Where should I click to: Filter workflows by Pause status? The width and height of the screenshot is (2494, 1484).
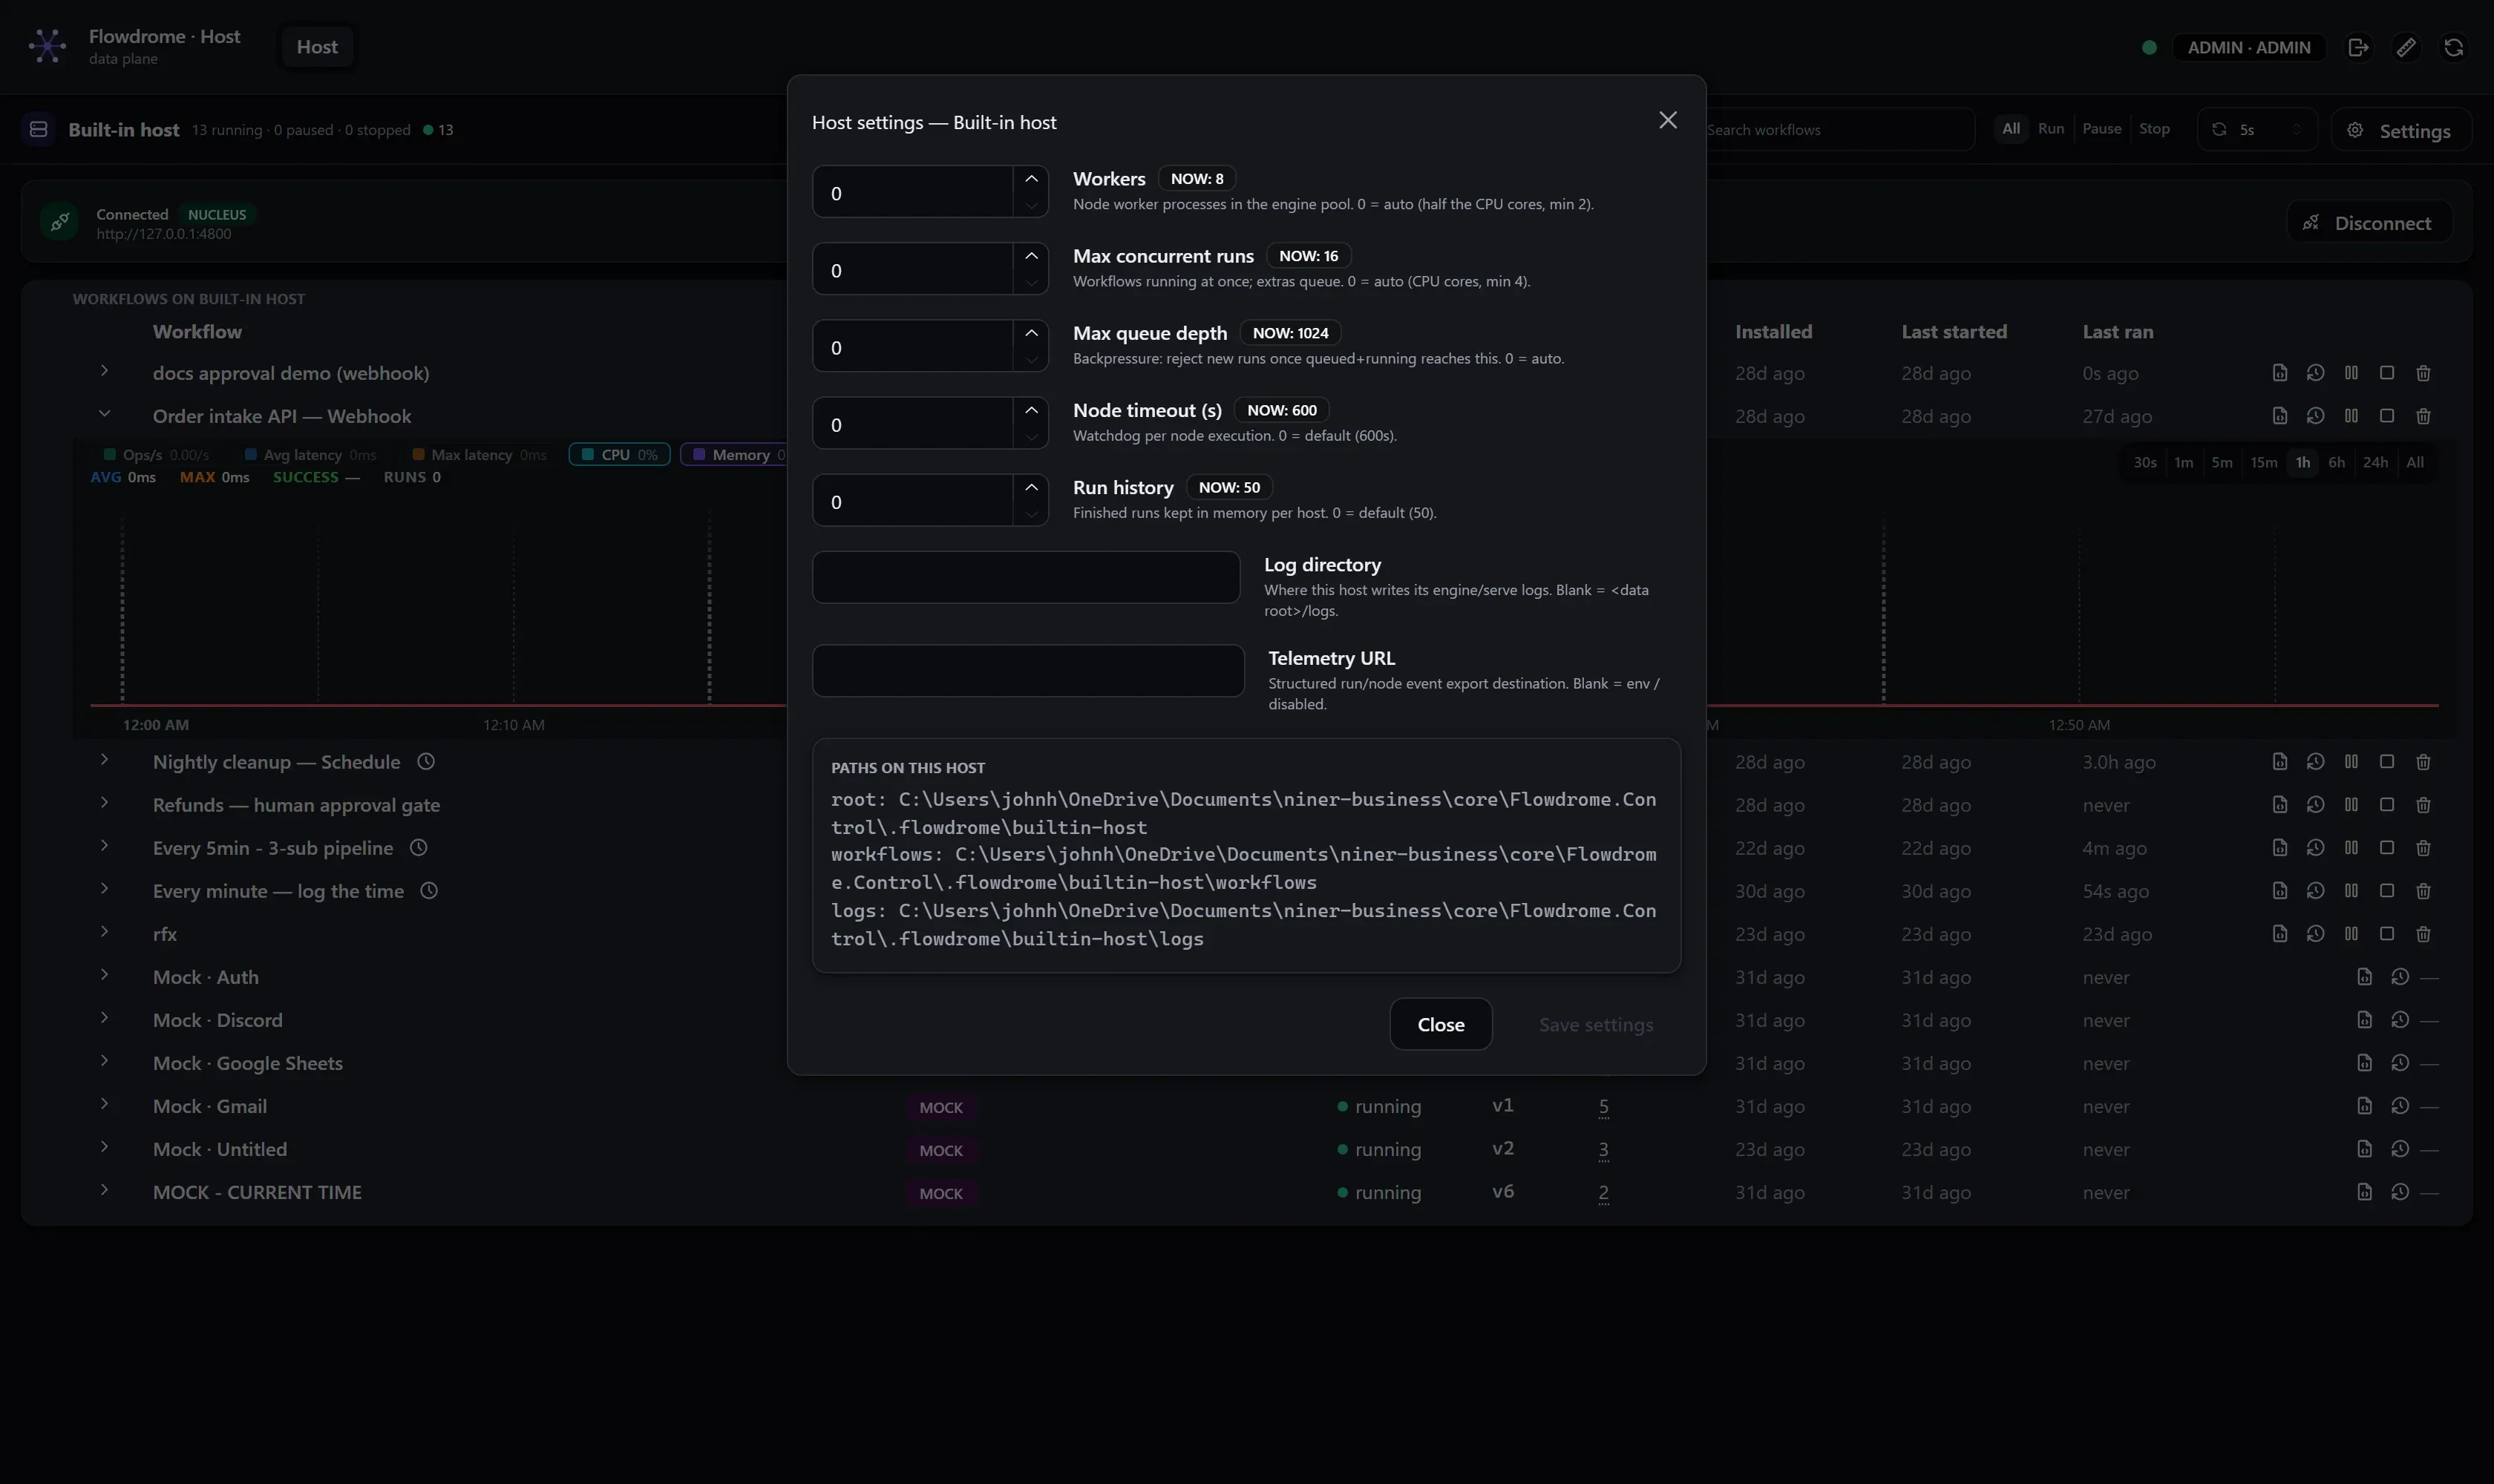click(2102, 129)
